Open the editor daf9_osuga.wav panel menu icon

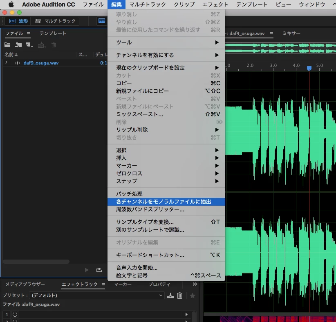tap(271, 33)
